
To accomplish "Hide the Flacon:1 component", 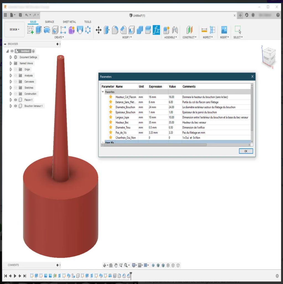I will pyautogui.click(x=15, y=100).
